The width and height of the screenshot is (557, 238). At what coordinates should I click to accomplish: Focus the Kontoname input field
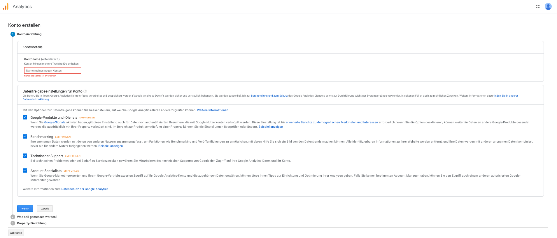(x=52, y=70)
